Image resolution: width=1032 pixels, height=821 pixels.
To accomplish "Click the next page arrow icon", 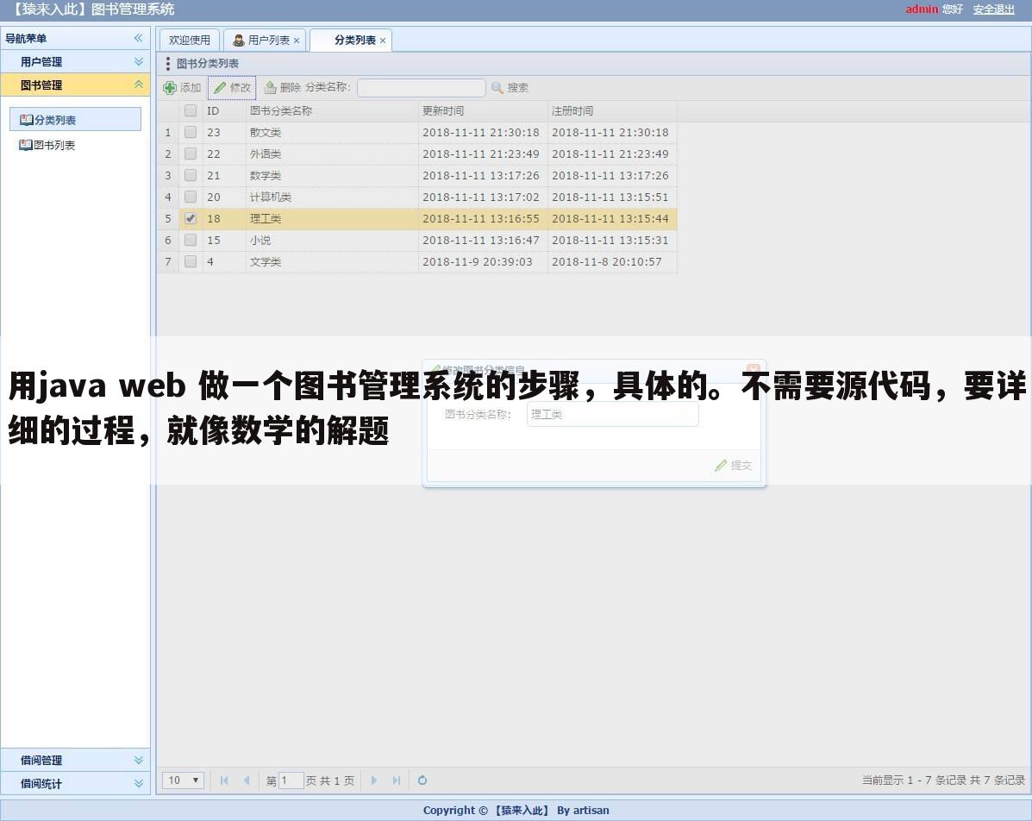I will pyautogui.click(x=373, y=780).
